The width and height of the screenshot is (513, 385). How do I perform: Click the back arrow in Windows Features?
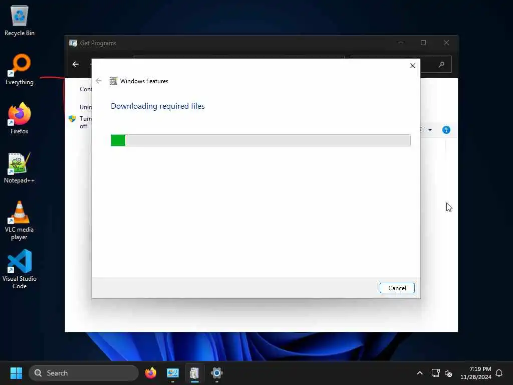coord(99,81)
